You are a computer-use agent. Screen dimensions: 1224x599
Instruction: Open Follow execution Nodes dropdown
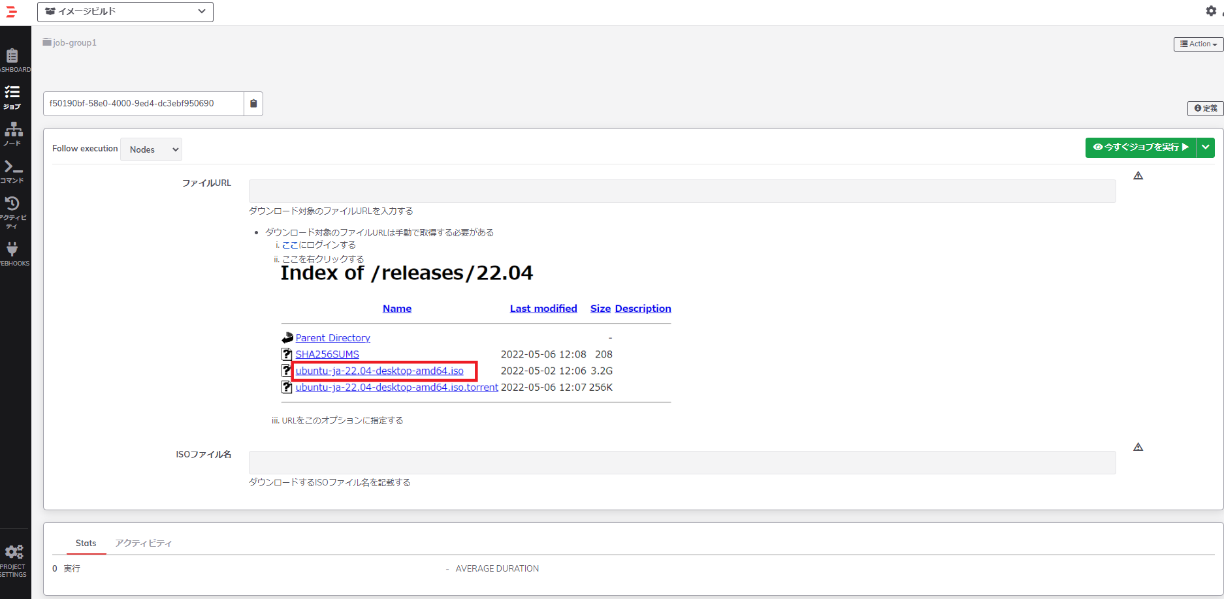click(x=152, y=149)
